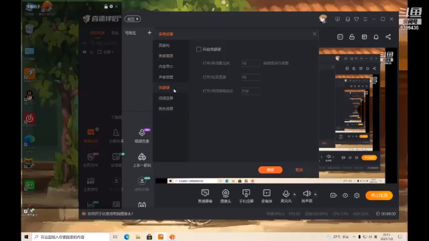Mute the 扬声器 speaker icon
This screenshot has height=241, width=429.
click(307, 193)
